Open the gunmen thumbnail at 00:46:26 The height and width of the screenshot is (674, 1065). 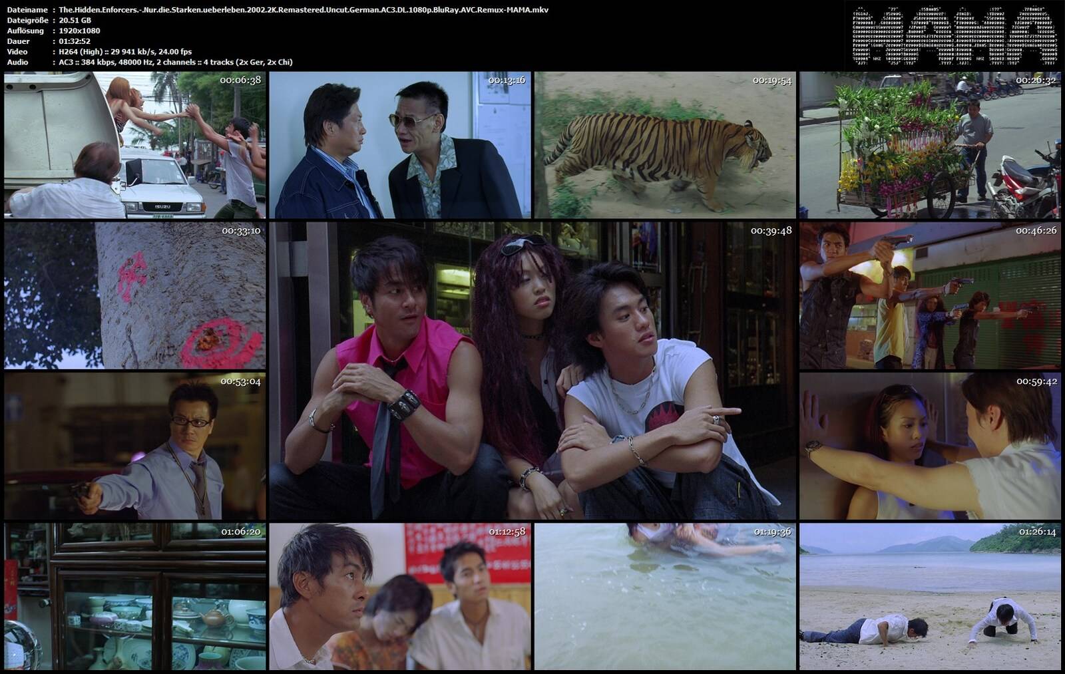[x=930, y=295]
